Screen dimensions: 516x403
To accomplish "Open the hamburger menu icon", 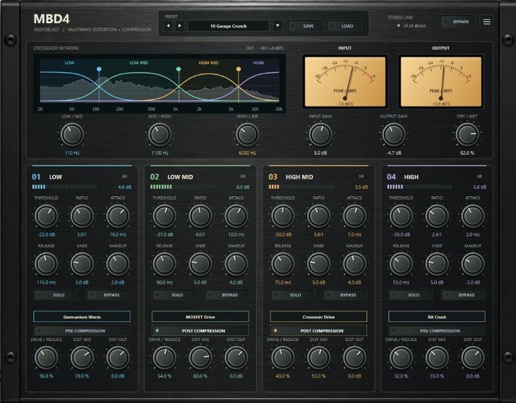I will (486, 21).
